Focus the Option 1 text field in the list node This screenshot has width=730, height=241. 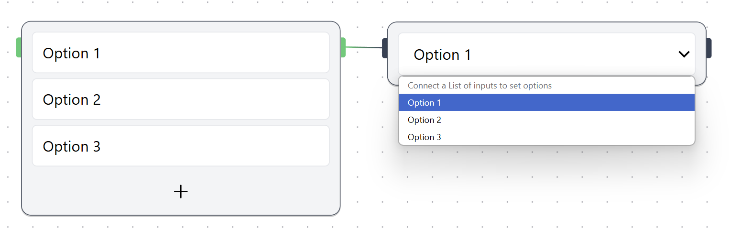click(x=181, y=53)
